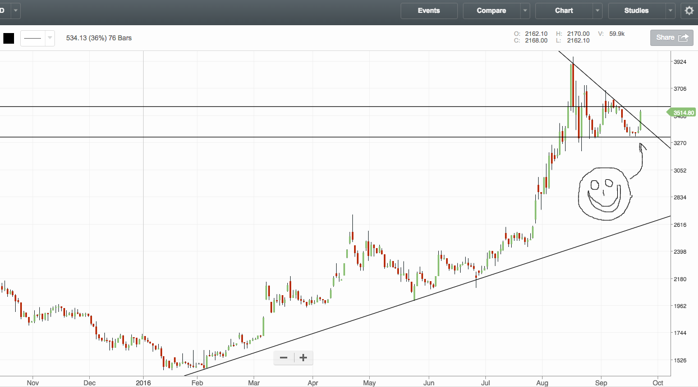Click the Studies button

[636, 11]
